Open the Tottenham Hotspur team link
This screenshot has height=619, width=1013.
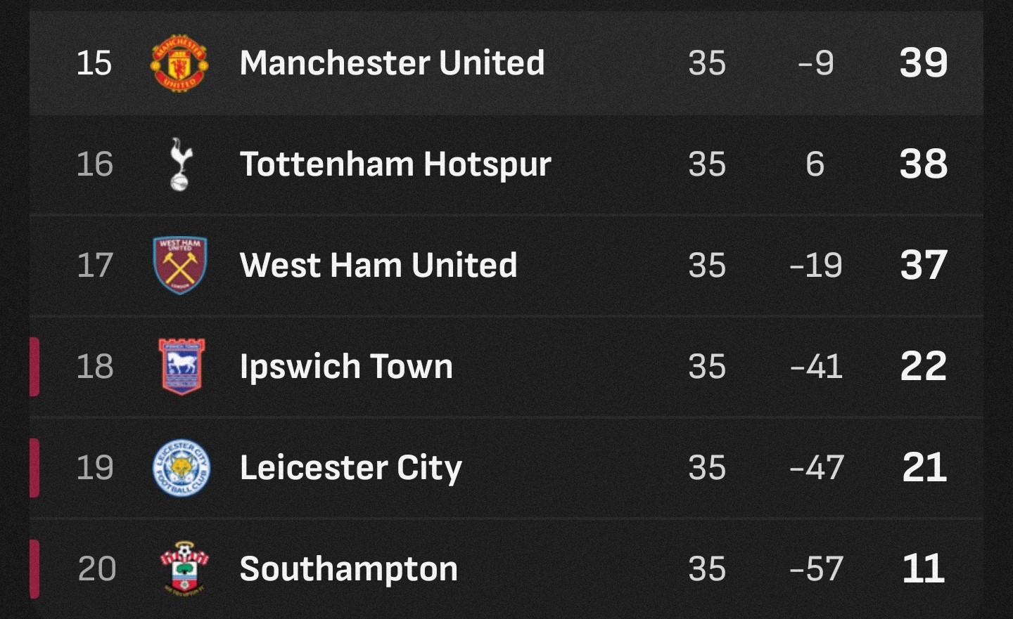[395, 165]
